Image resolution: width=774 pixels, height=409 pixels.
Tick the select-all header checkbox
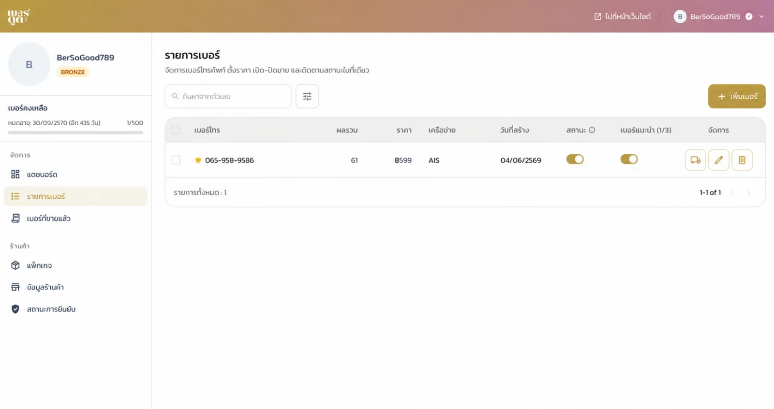176,130
